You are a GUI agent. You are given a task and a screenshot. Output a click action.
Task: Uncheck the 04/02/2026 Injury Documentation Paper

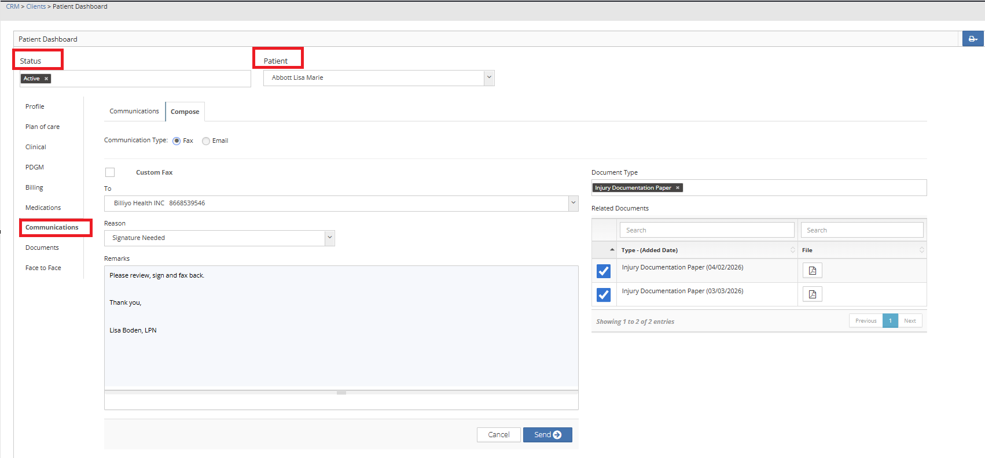pyautogui.click(x=604, y=271)
